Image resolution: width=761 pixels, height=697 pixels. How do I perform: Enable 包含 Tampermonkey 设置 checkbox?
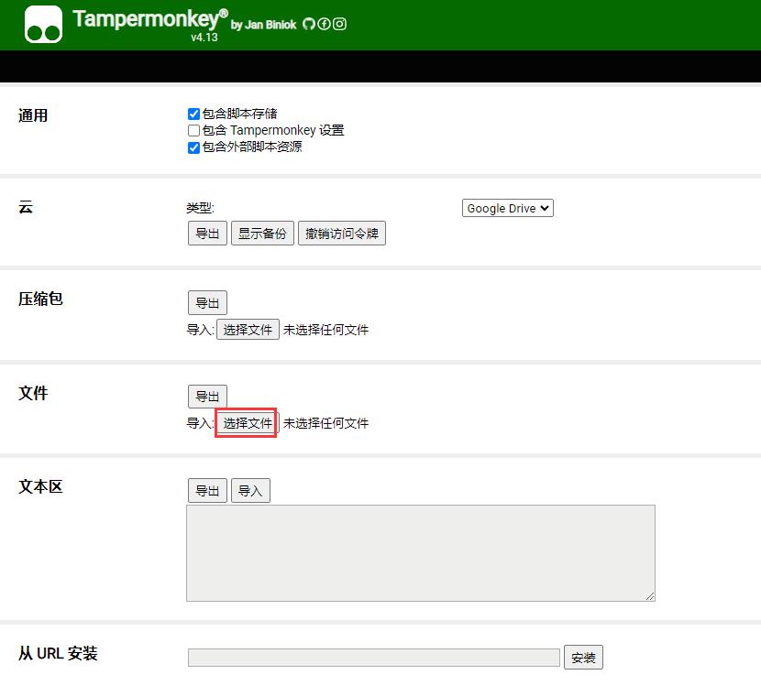tap(193, 131)
